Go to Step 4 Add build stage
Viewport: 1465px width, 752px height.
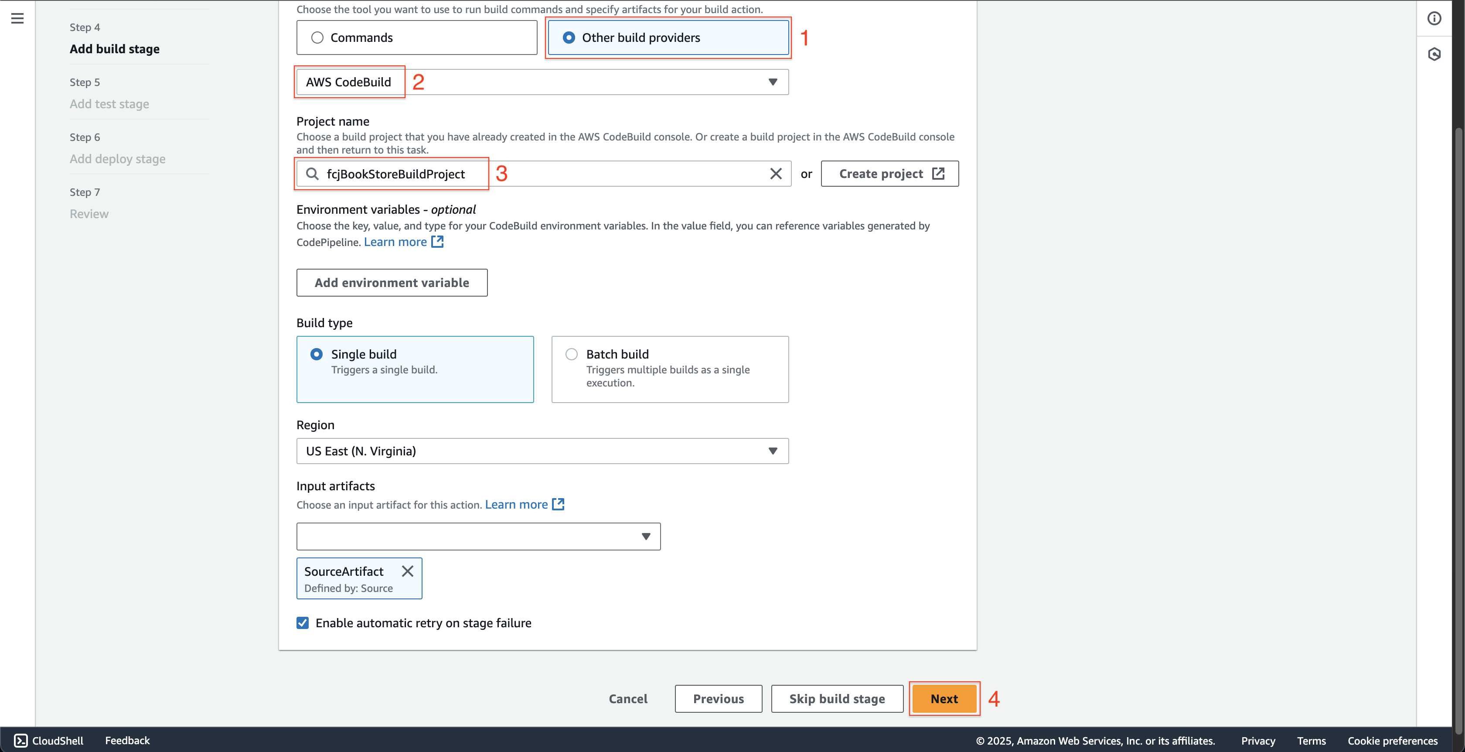114,49
